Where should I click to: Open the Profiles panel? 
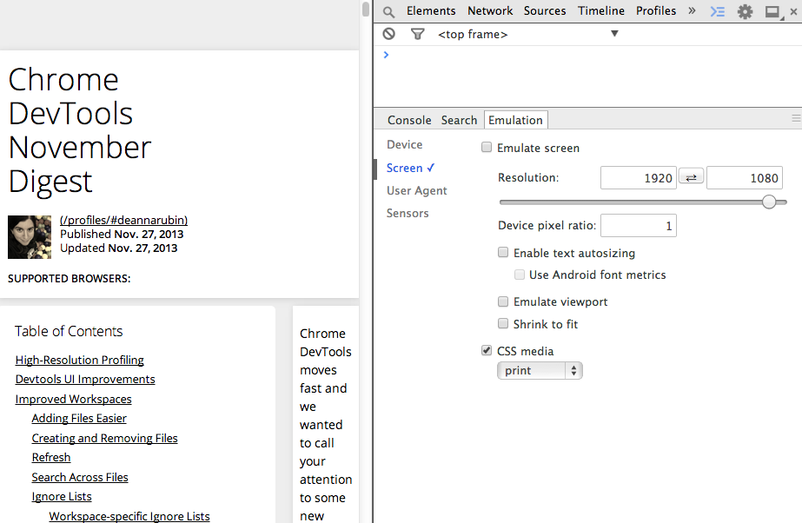pyautogui.click(x=656, y=10)
